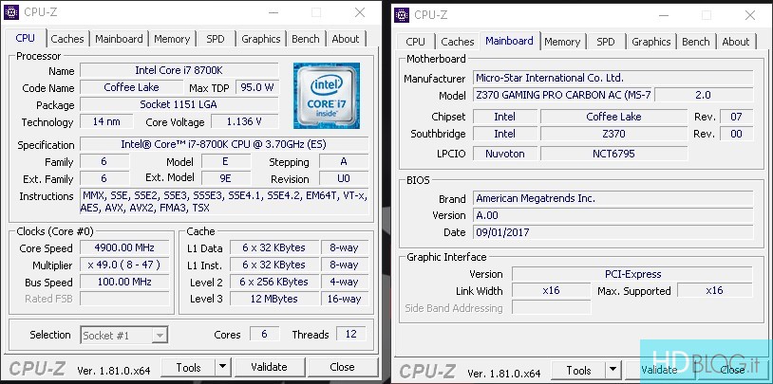Open the Socket #1 selection dropdown
The width and height of the screenshot is (773, 384).
[x=124, y=335]
